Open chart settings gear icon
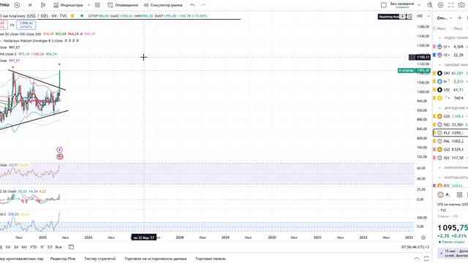This screenshot has width=468, height=263. coord(440,5)
